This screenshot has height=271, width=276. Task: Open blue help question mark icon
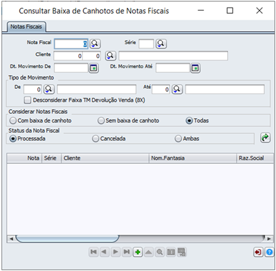(x=269, y=252)
